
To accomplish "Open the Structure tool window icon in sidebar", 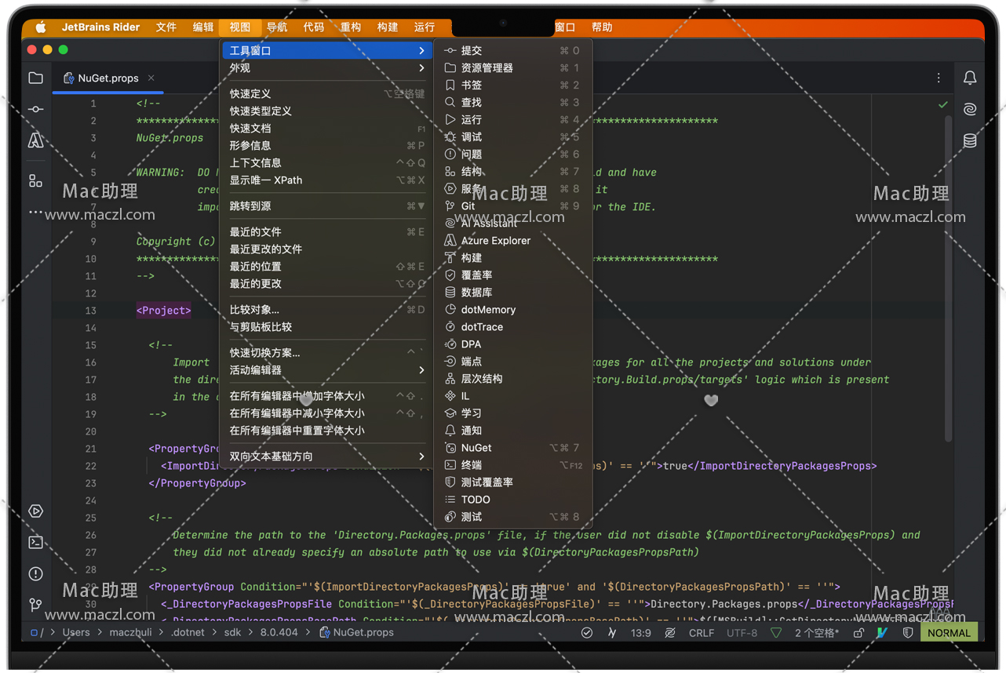I will pyautogui.click(x=36, y=181).
